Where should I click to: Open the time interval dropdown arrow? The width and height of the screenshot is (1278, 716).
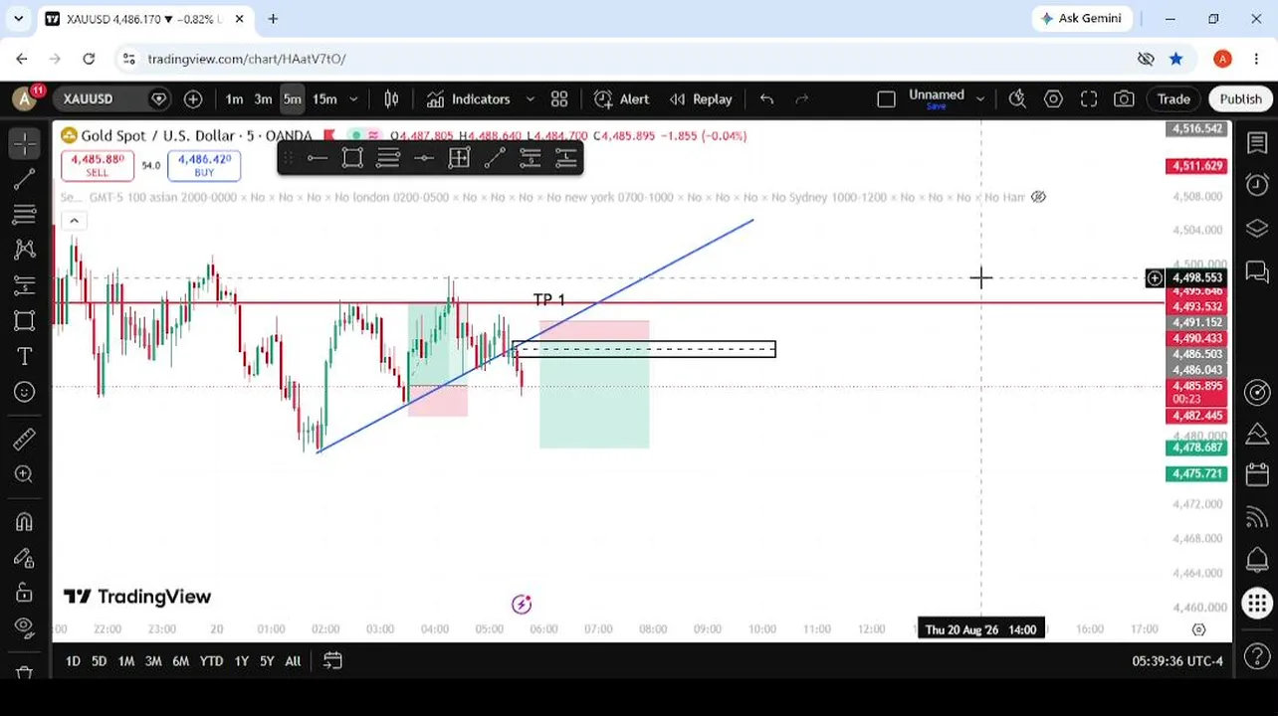pyautogui.click(x=353, y=99)
